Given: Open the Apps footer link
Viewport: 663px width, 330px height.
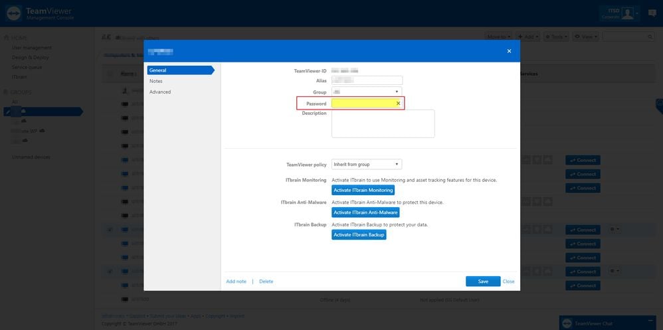Looking at the screenshot, I should 195,316.
